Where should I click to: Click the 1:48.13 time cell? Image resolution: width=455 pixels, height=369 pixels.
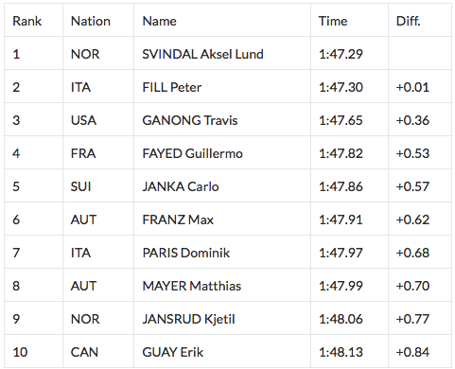pos(341,352)
